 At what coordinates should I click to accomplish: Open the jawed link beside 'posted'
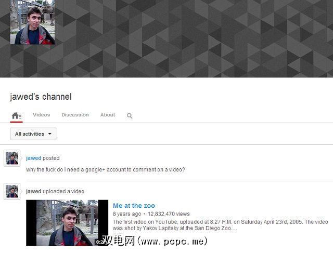click(33, 158)
